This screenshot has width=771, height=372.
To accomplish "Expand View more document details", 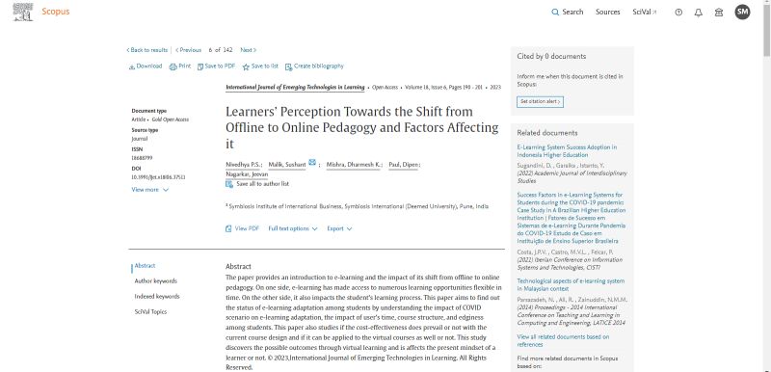I will 150,190.
